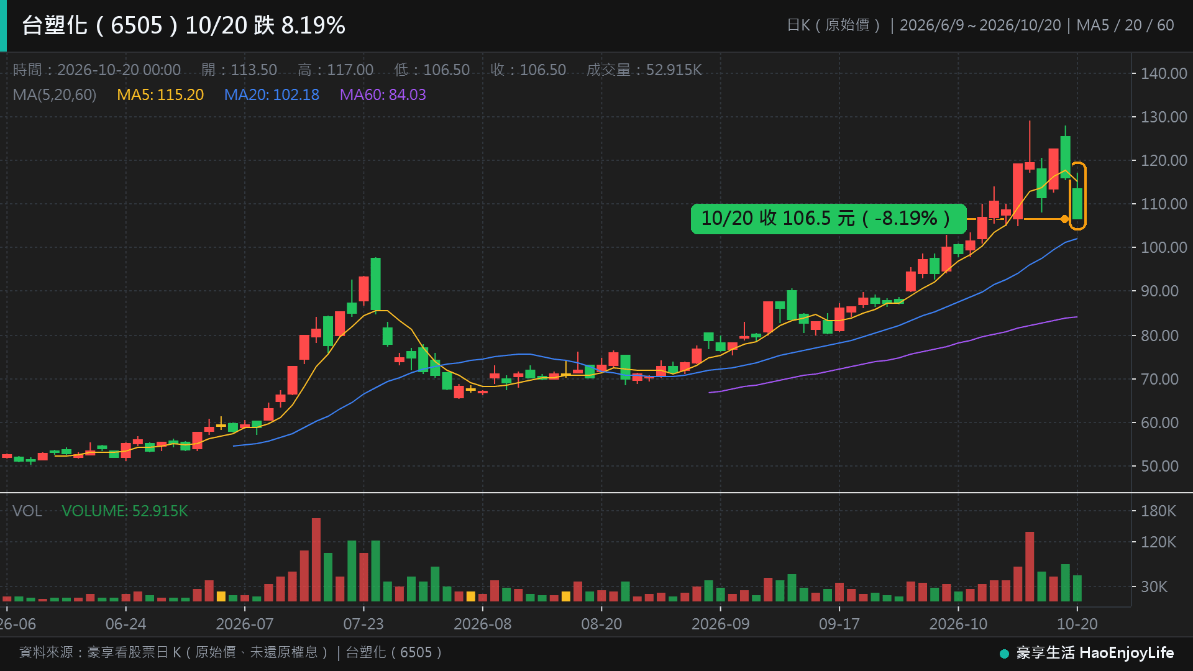Click the 2026-08 date axis label
Screen dimensions: 1193x671
[482, 624]
